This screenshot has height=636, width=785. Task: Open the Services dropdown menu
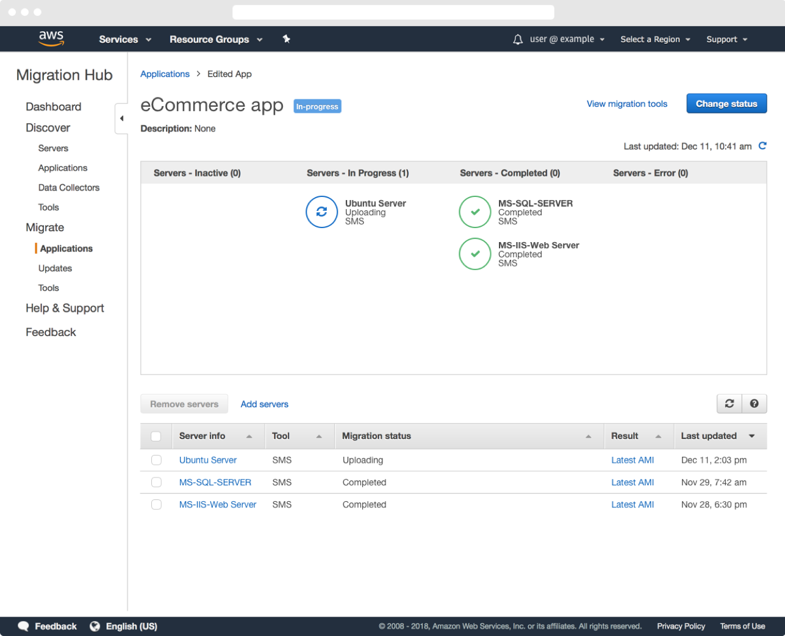coord(125,40)
